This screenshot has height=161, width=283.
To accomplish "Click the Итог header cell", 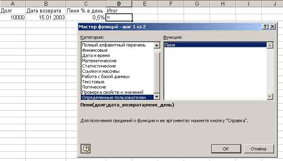I will (119, 11).
